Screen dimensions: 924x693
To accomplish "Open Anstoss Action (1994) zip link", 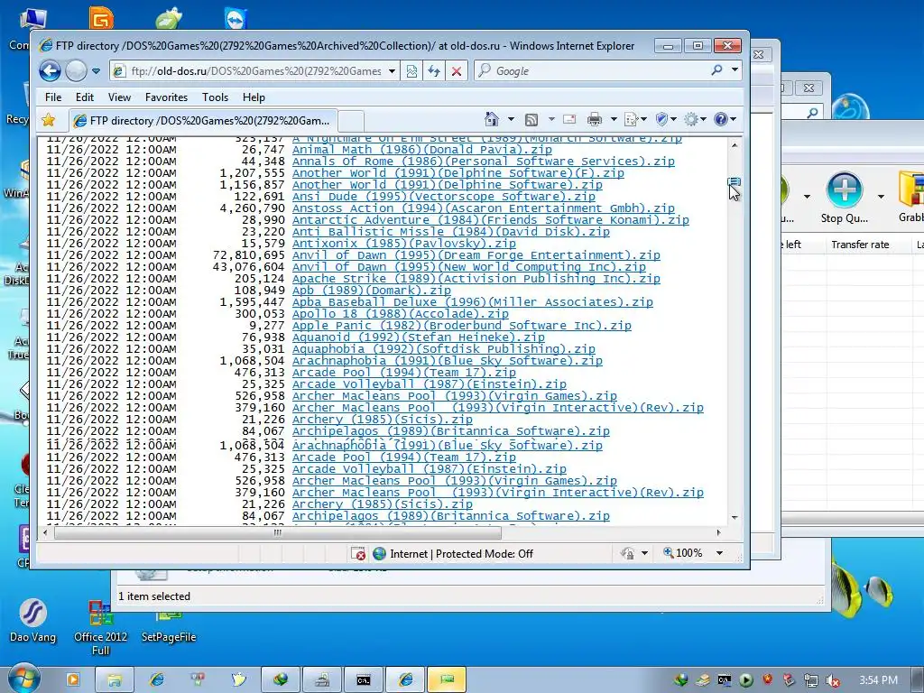I will click(484, 208).
